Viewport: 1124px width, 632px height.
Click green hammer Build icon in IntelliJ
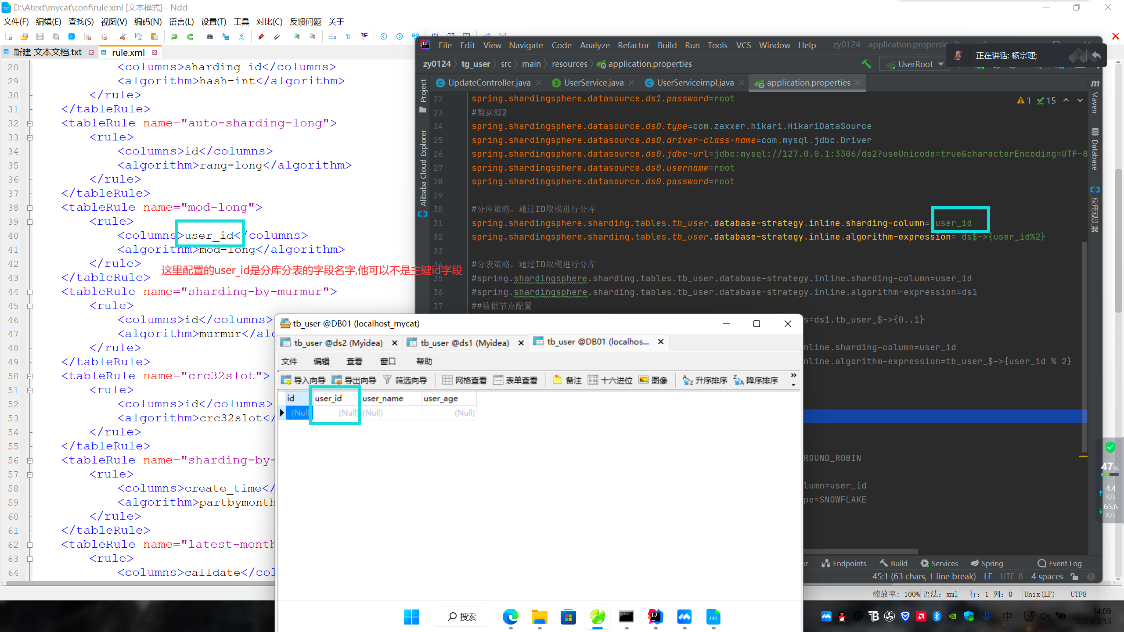tap(866, 64)
